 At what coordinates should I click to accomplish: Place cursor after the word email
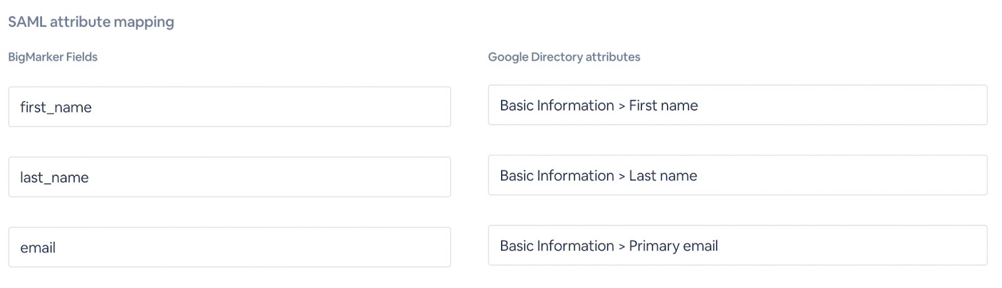pos(56,247)
